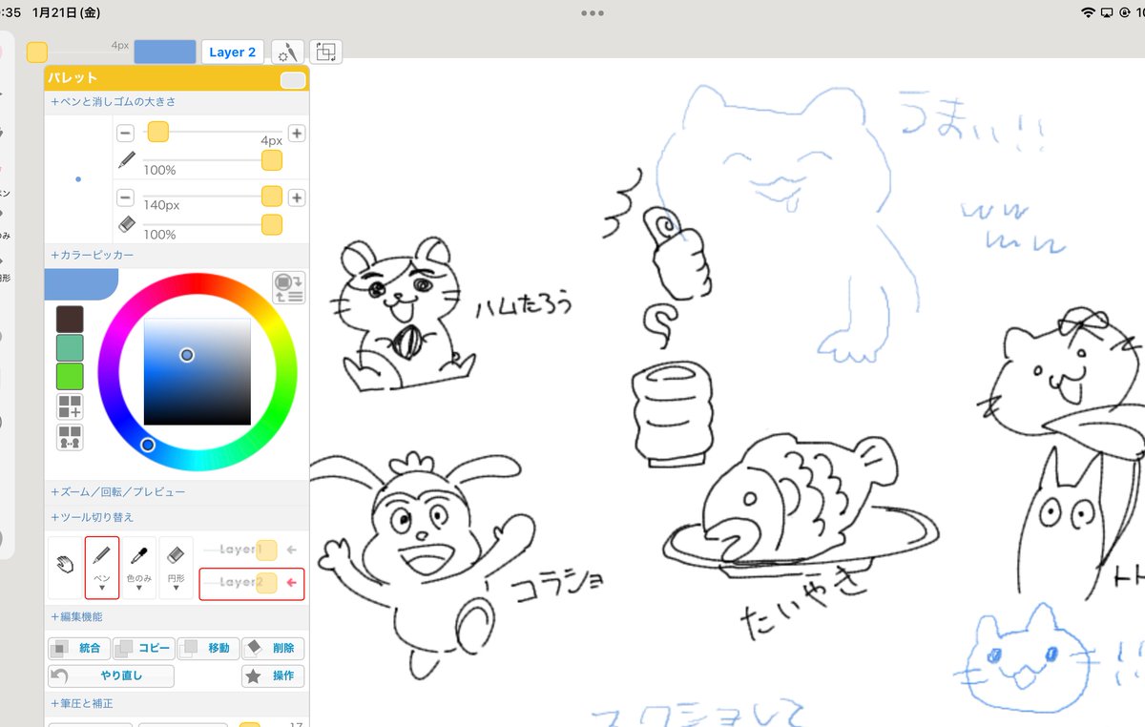Select Layer1 via its gray arrow
Screen dimensions: 1145x727
click(292, 550)
